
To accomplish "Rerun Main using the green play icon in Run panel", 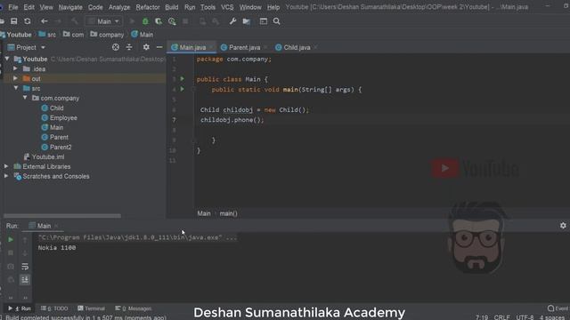I will pyautogui.click(x=11, y=239).
